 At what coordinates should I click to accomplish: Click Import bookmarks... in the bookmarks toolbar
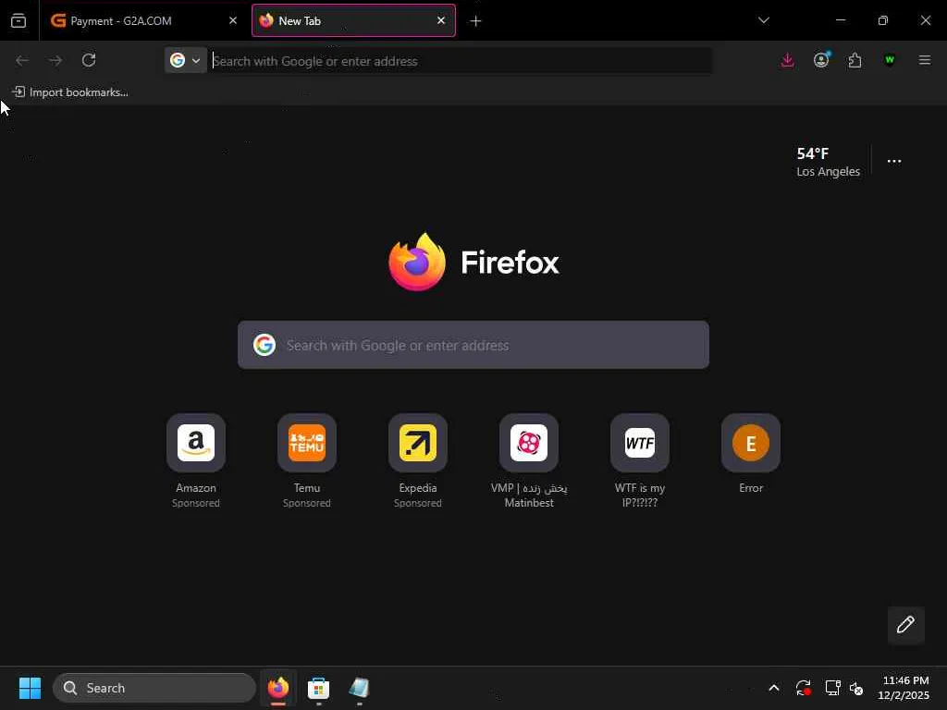coord(70,92)
